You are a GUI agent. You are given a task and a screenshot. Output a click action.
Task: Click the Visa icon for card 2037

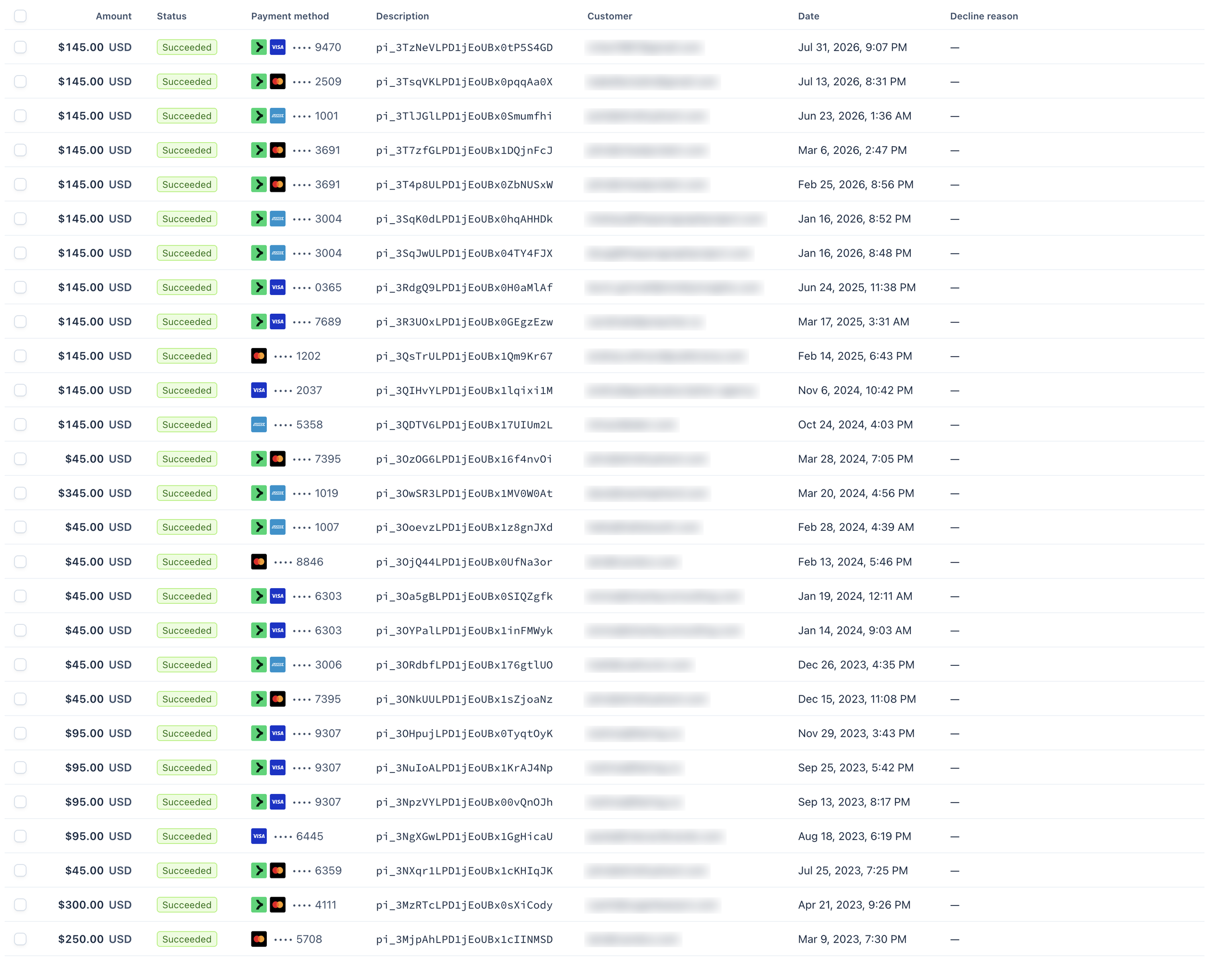pos(259,390)
